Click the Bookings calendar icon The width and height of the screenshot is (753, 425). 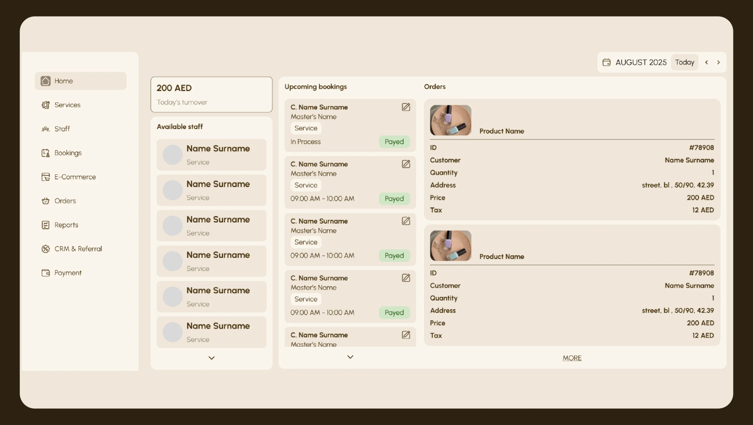[x=45, y=153]
